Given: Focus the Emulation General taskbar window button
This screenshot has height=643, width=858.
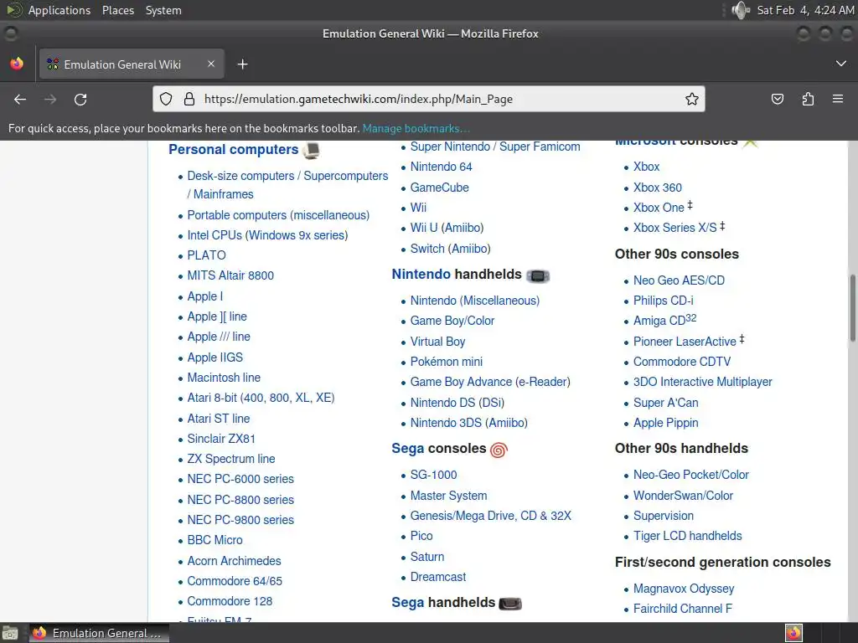Looking at the screenshot, I should click(99, 633).
